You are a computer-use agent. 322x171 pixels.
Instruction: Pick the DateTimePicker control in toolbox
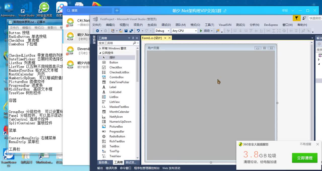(116, 82)
